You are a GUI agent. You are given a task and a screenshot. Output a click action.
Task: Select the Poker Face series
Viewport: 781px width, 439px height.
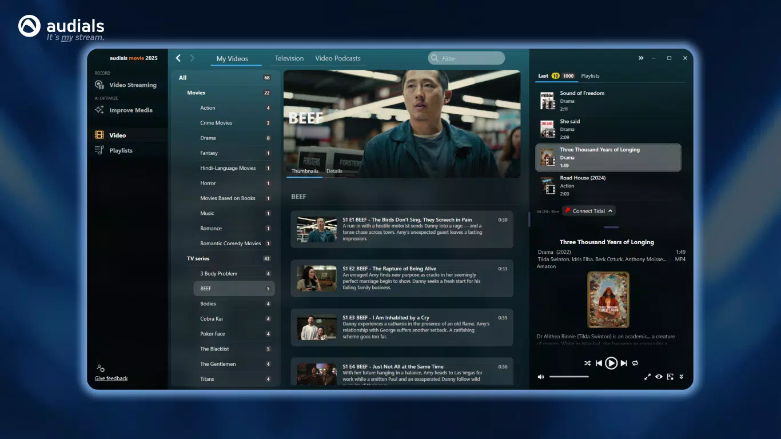tap(234, 334)
